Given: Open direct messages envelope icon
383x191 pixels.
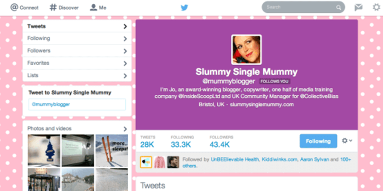Looking at the screenshot, I should [x=358, y=7].
